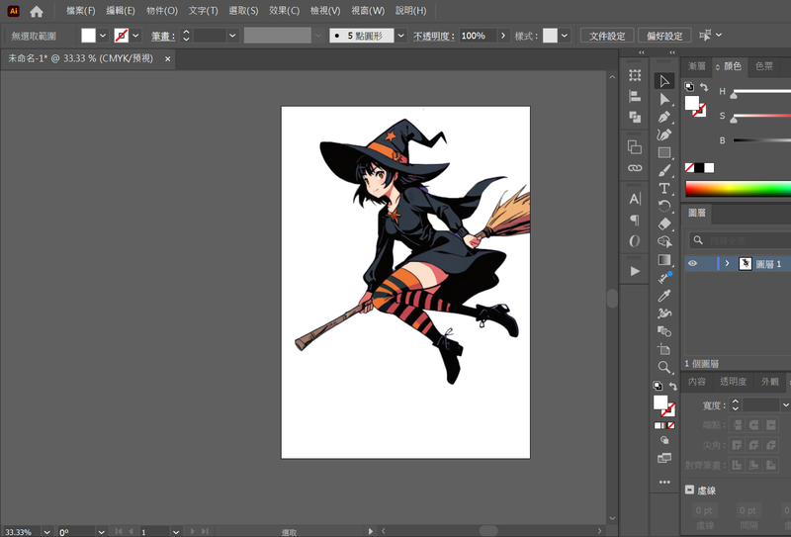Viewport: 791px width, 537px height.
Task: Open the 效果(C) menu
Action: click(x=284, y=11)
